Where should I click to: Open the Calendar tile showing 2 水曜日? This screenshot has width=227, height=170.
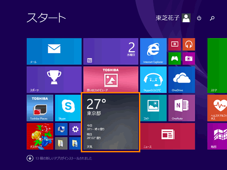coord(111,51)
